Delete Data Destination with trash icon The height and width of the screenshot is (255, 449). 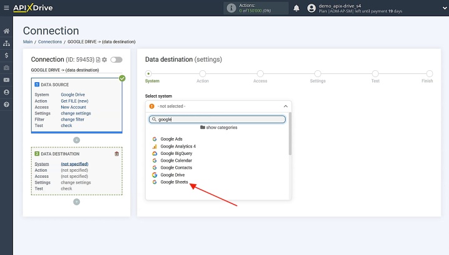(117, 154)
